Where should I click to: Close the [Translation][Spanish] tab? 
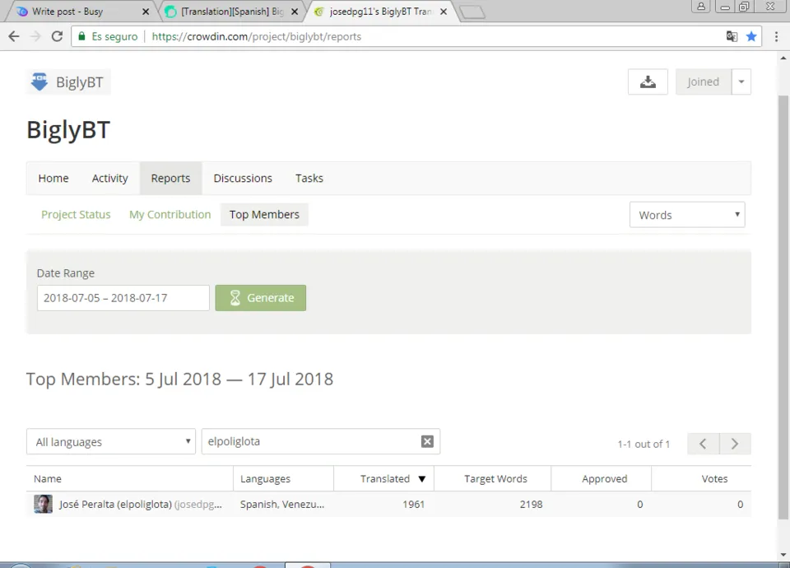[295, 12]
